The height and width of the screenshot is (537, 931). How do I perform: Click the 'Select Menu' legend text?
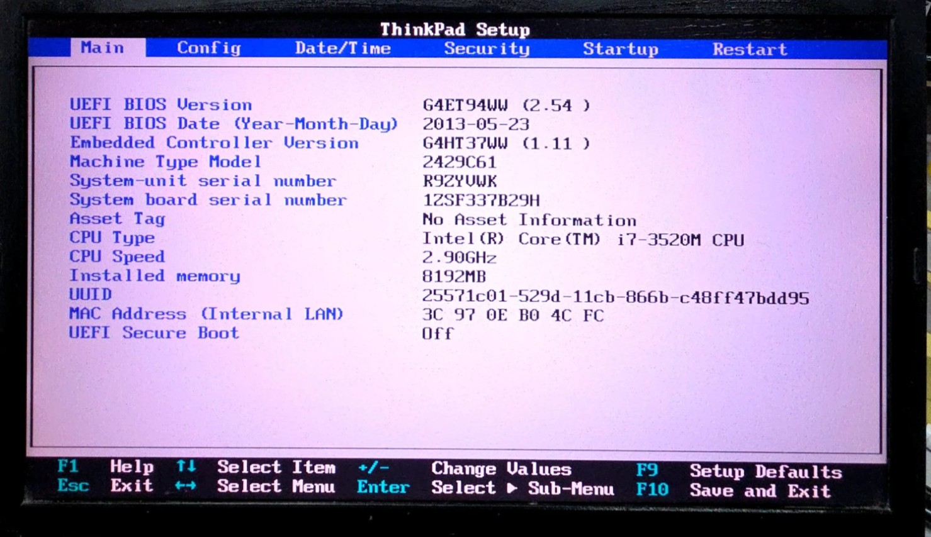coord(276,487)
